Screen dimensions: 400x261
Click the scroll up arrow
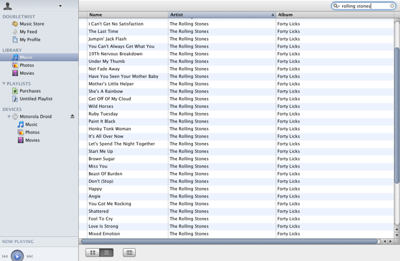(397, 229)
